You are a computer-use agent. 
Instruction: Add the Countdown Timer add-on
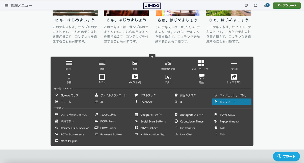click(189, 121)
